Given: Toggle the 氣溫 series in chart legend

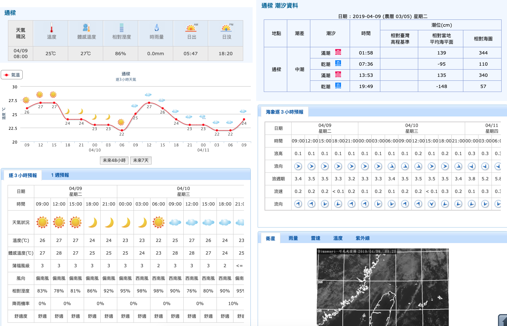Looking at the screenshot, I should click(x=12, y=75).
